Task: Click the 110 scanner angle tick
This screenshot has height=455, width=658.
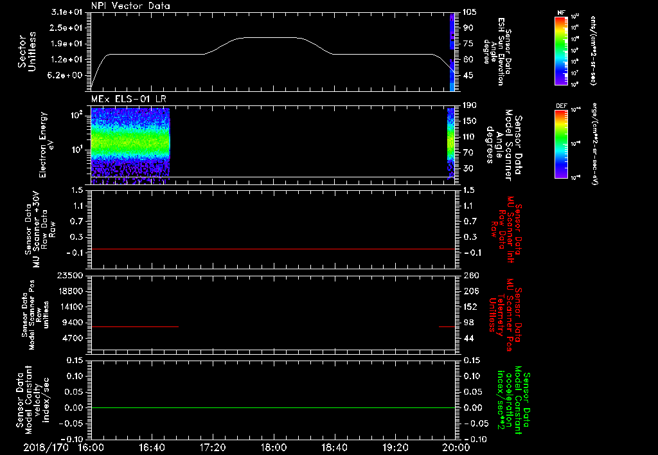Action: (x=470, y=137)
